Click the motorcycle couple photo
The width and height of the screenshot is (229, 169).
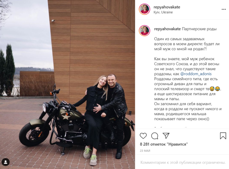(67, 84)
